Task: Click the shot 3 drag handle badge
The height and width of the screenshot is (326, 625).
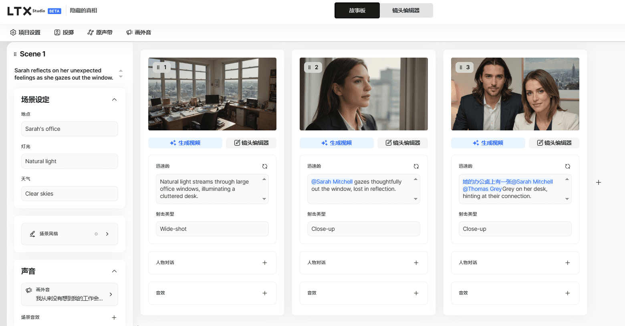Action: [465, 67]
